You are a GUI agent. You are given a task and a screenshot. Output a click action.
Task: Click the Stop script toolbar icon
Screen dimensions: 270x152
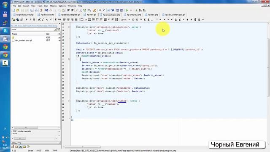131,10
